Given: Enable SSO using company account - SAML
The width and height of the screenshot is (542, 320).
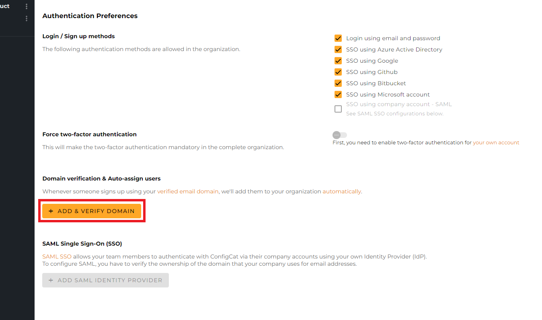Looking at the screenshot, I should 338,109.
